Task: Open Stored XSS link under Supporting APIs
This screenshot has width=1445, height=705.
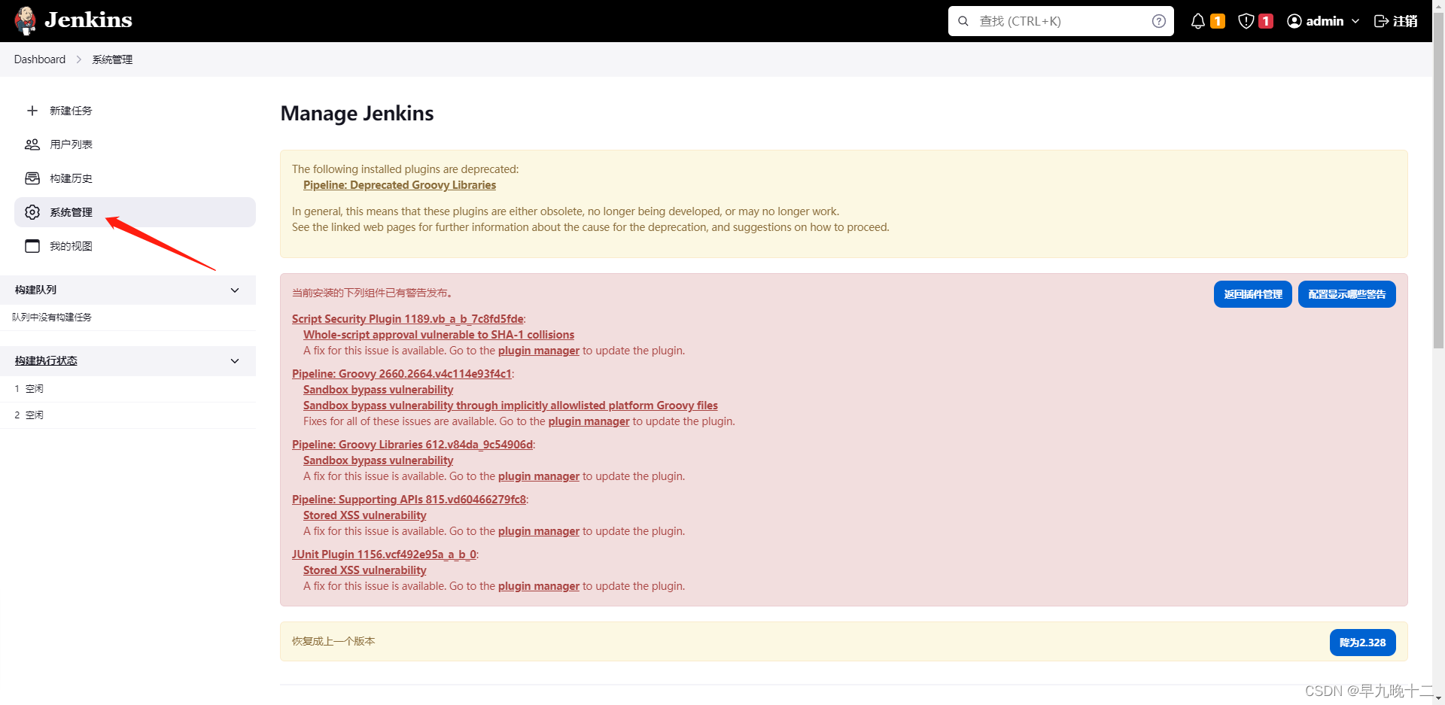Action: (365, 515)
